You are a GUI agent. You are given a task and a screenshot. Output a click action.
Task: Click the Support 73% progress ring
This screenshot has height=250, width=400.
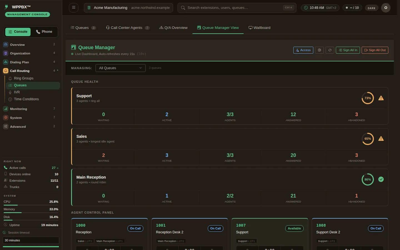coord(368,98)
